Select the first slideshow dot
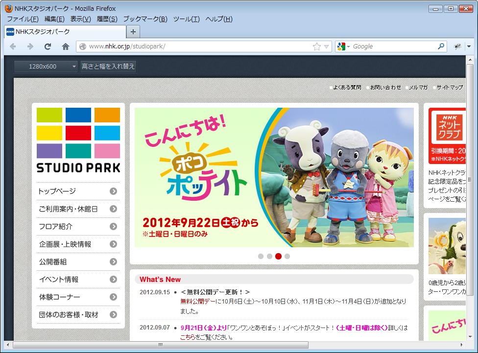Screen dimensions: 478x353 click(261, 257)
